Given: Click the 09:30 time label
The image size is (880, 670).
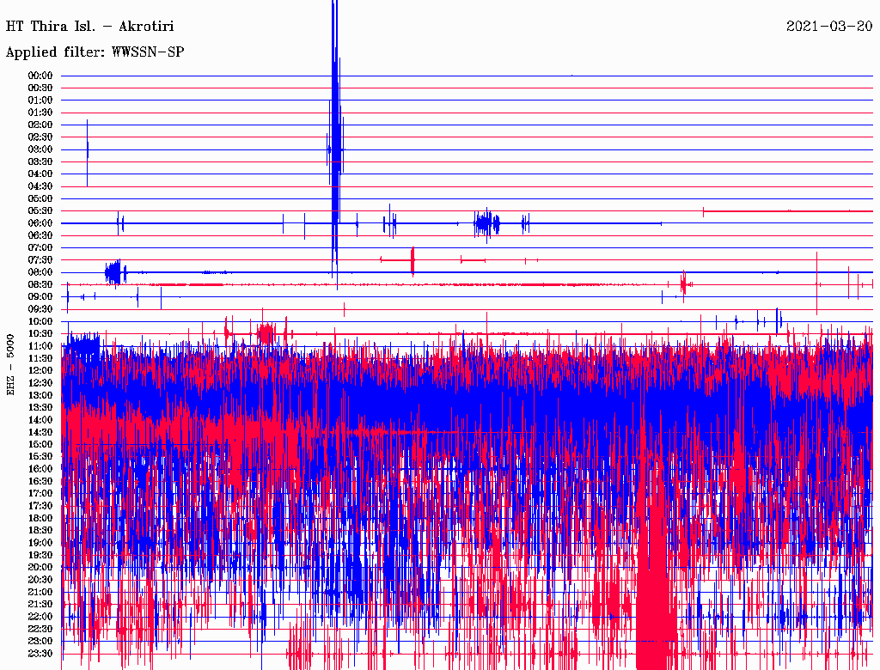Looking at the screenshot, I should point(40,309).
